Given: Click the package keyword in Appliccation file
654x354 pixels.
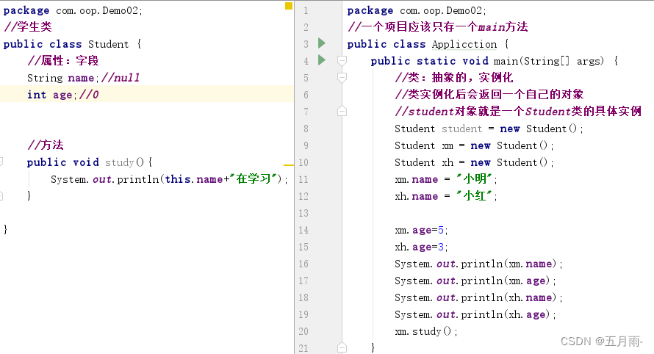Looking at the screenshot, I should [370, 11].
